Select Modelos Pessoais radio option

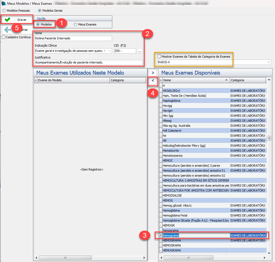tap(4, 11)
